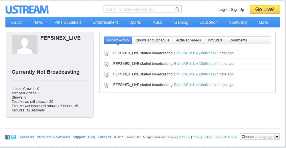Open the Choose a language dropdown
The height and width of the screenshot is (148, 286).
pyautogui.click(x=260, y=137)
